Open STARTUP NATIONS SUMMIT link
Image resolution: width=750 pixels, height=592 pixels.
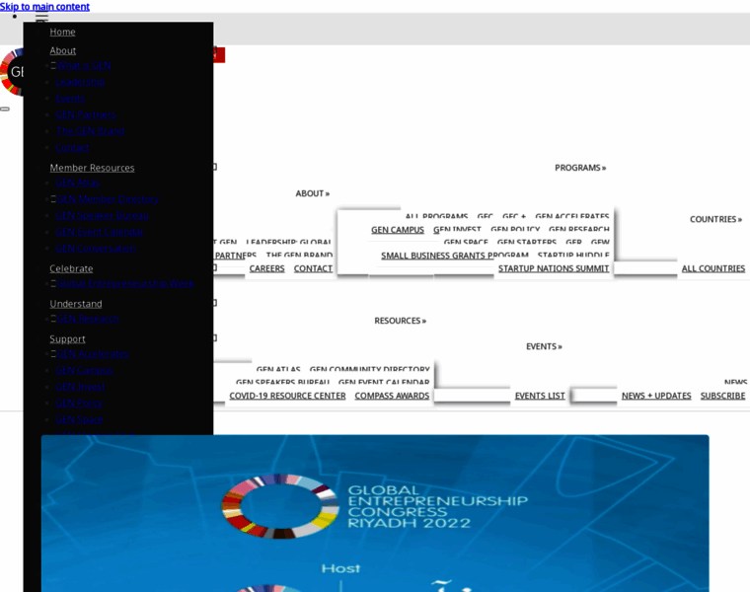tap(554, 268)
